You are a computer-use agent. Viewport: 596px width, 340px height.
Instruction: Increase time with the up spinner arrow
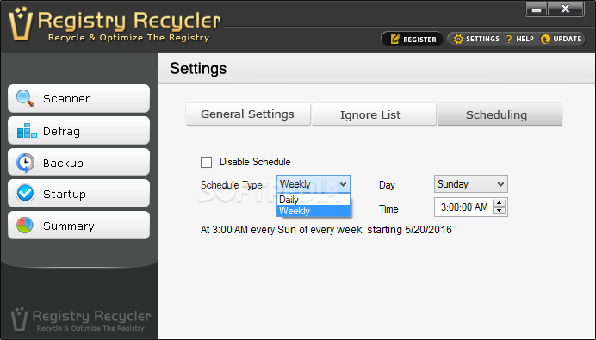(x=499, y=203)
